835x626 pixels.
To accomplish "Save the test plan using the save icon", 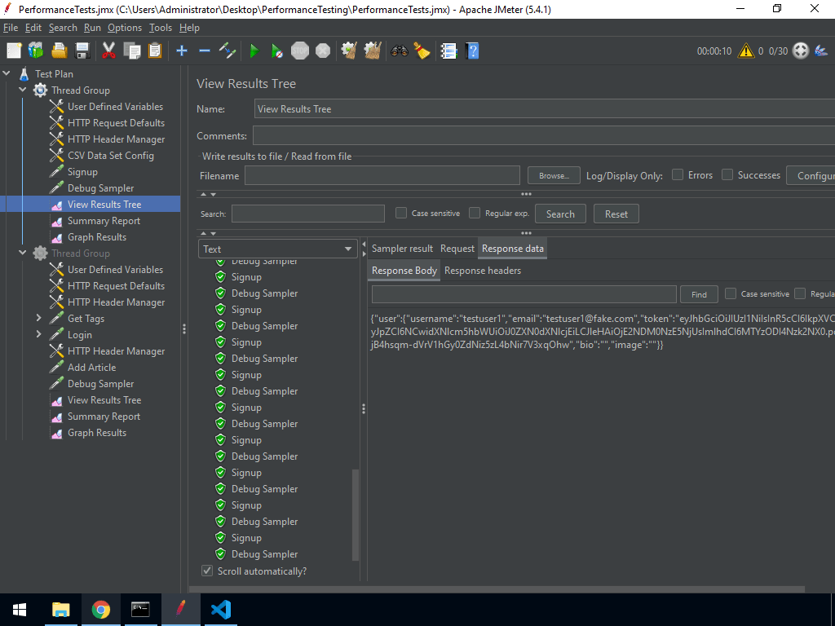I will pyautogui.click(x=83, y=51).
